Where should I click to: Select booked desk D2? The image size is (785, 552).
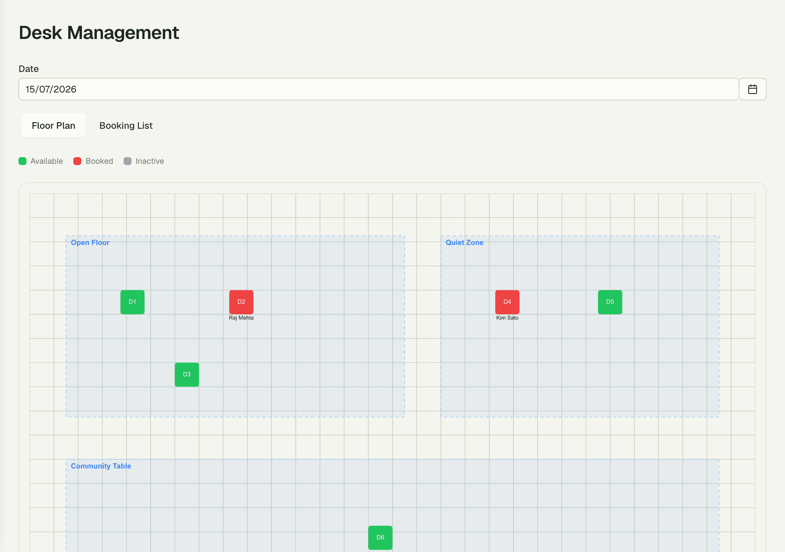(242, 302)
